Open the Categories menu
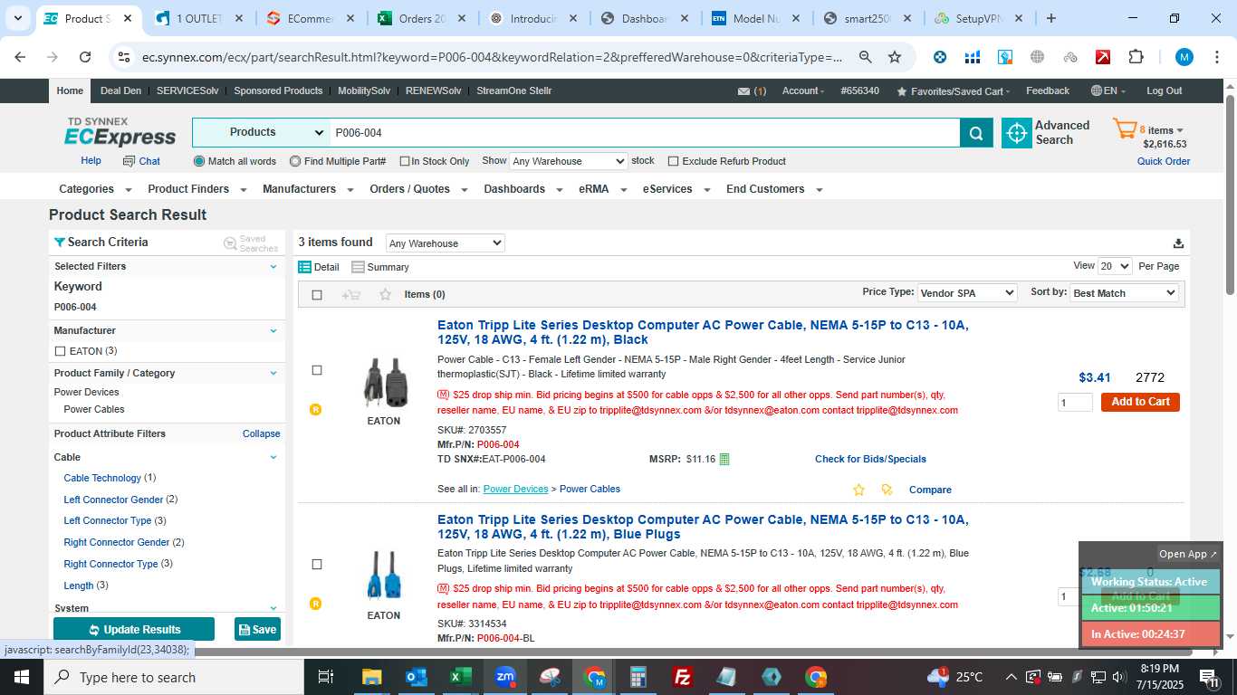The width and height of the screenshot is (1237, 695). click(95, 189)
